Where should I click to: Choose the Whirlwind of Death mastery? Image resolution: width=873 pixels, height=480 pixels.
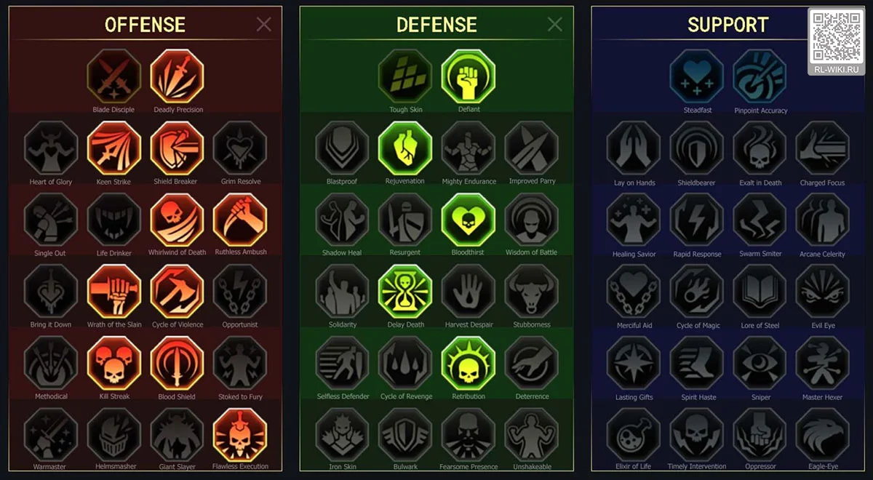pyautogui.click(x=178, y=220)
